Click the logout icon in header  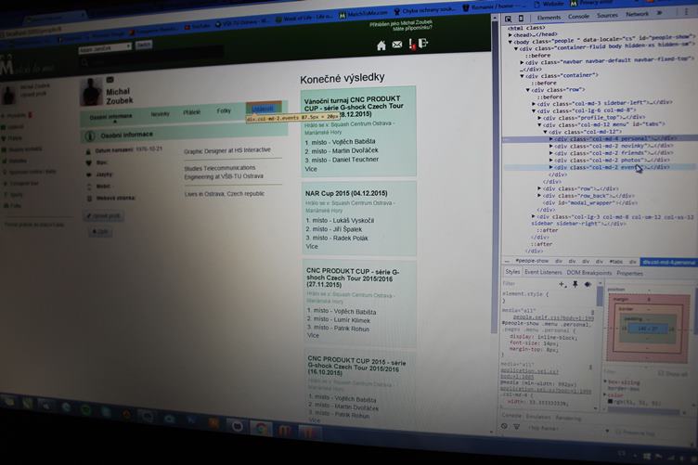[x=423, y=44]
